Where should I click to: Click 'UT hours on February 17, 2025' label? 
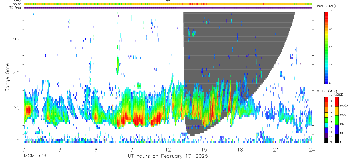pos(168,156)
